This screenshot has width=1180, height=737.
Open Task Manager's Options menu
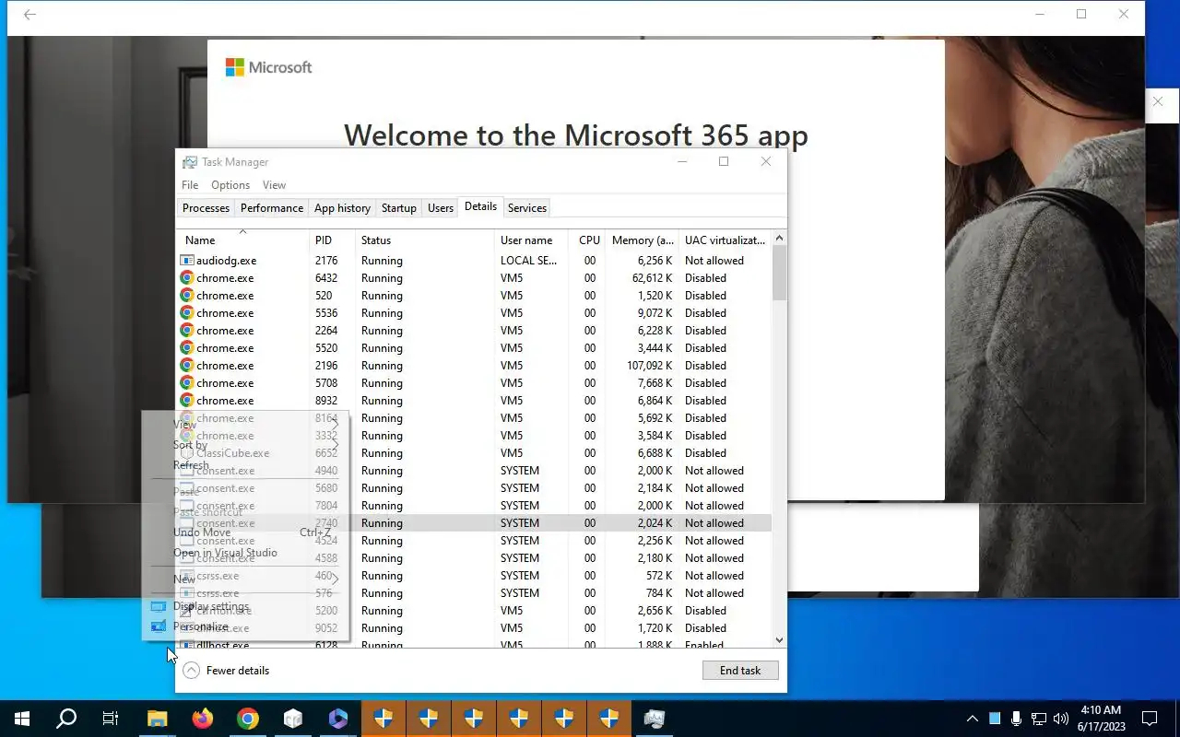click(230, 185)
